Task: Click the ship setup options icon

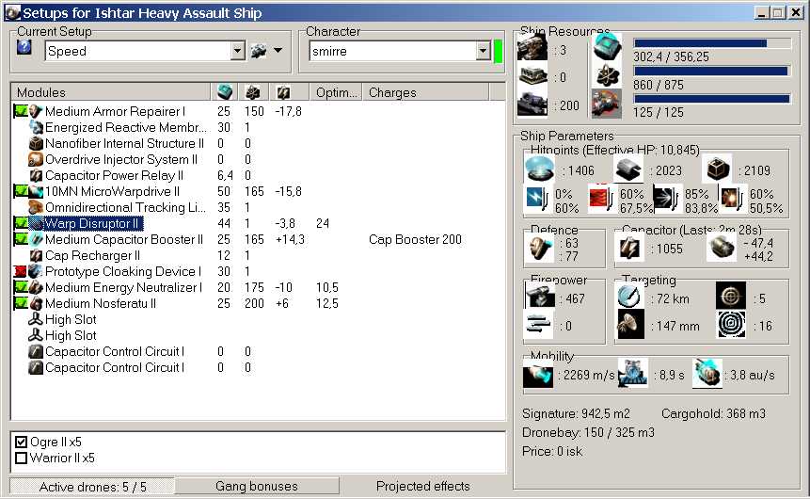Action: point(259,51)
